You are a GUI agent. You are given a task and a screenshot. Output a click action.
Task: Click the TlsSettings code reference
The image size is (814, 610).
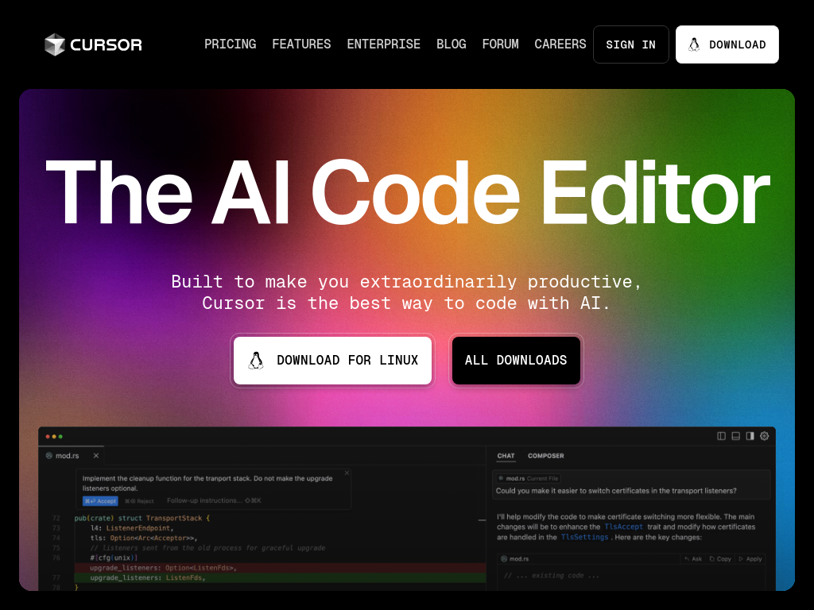pyautogui.click(x=584, y=537)
